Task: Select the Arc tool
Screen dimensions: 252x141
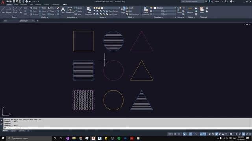Action: click(x=21, y=10)
